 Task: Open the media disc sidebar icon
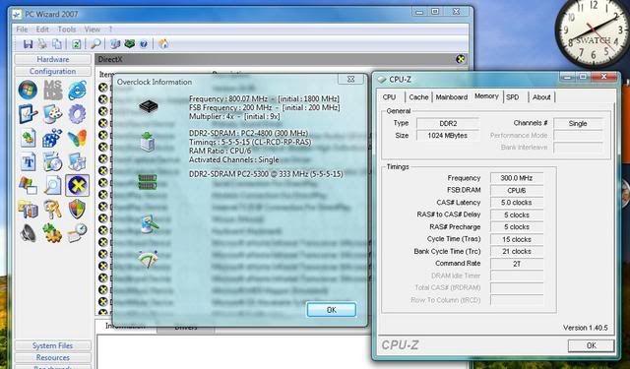tap(52, 162)
